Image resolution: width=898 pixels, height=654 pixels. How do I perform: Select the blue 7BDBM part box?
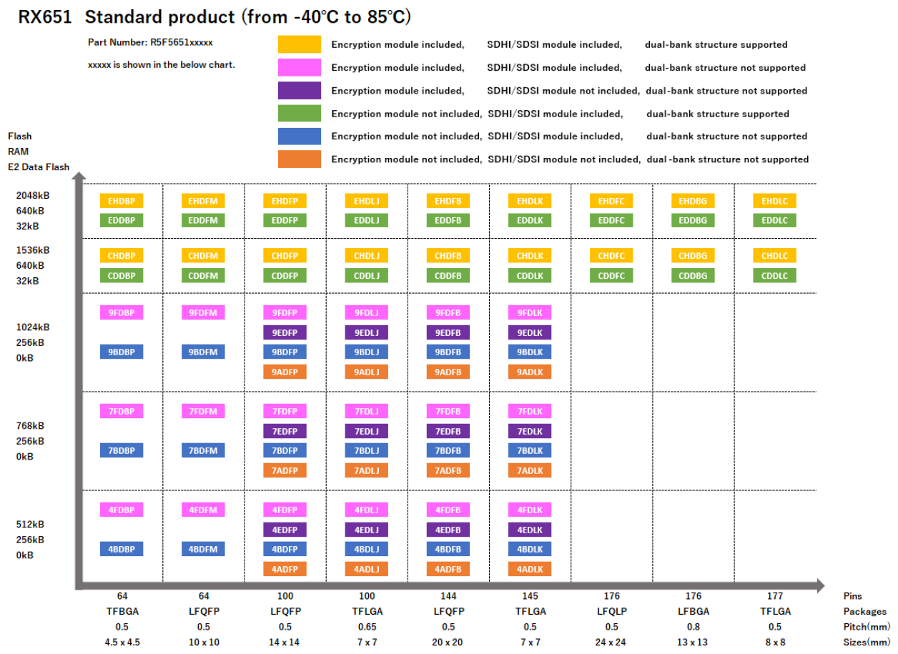tap(203, 450)
